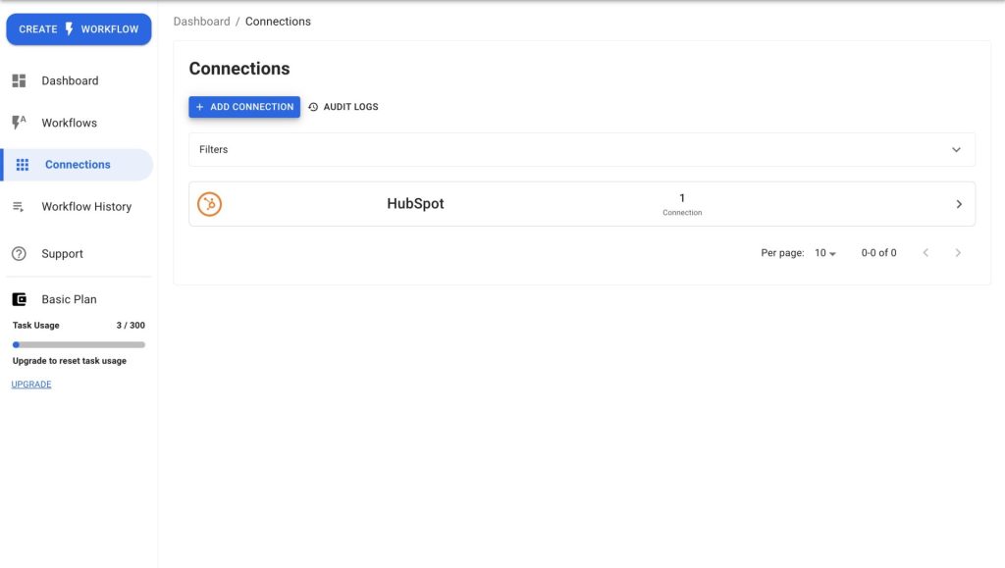Go to previous page arrow
1005x568 pixels.
[926, 253]
